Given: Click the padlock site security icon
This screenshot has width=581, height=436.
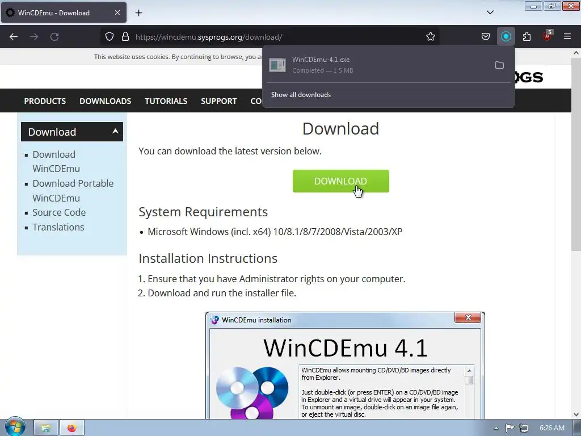Looking at the screenshot, I should click(x=125, y=37).
